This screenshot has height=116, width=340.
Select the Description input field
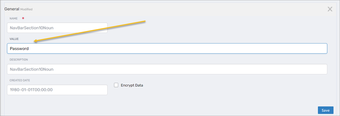click(x=167, y=69)
